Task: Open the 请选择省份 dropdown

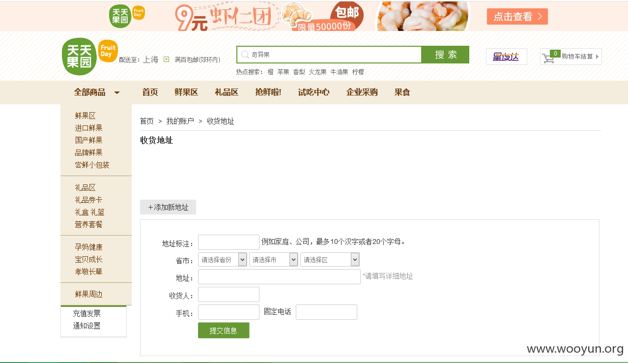Action: [222, 260]
